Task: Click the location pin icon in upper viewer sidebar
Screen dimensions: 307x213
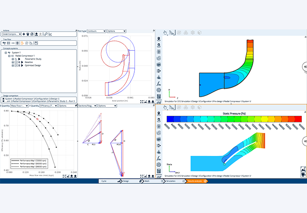Action: [x=159, y=40]
